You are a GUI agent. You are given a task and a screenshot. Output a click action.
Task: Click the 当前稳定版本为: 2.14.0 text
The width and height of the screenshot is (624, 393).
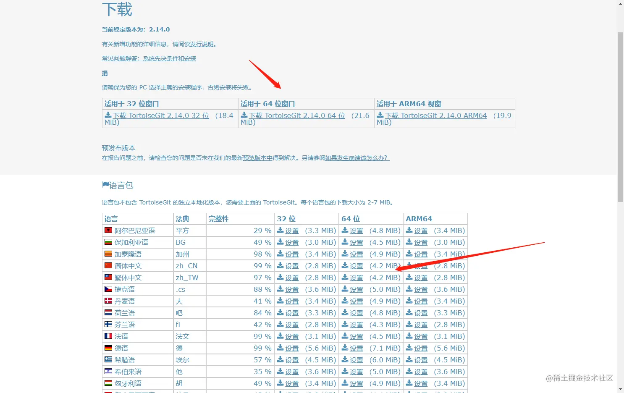pyautogui.click(x=136, y=29)
